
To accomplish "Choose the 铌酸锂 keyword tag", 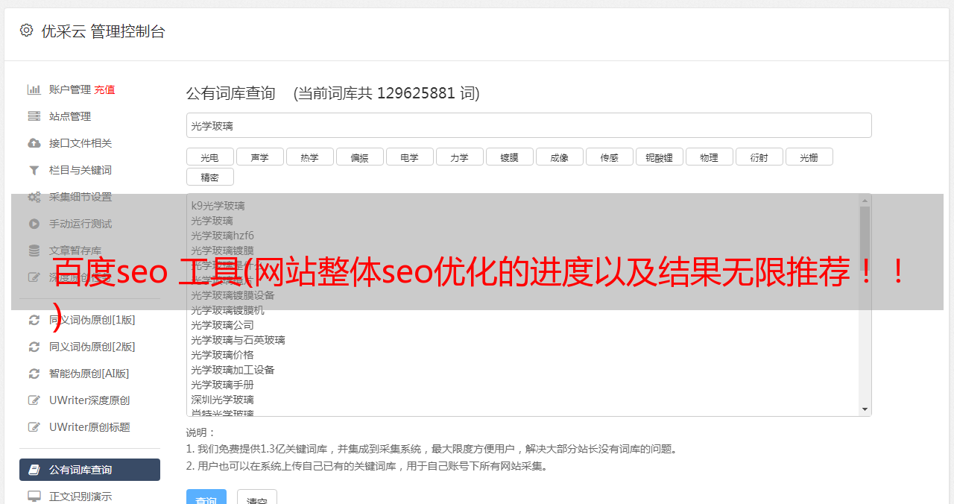I will (659, 157).
